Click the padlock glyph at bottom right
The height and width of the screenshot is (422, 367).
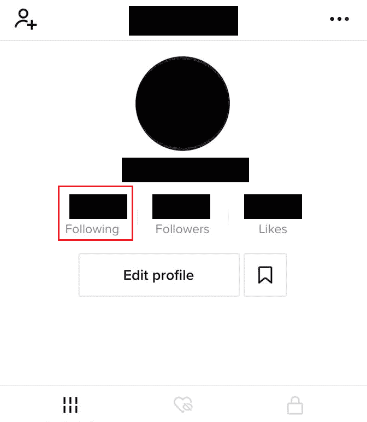295,405
